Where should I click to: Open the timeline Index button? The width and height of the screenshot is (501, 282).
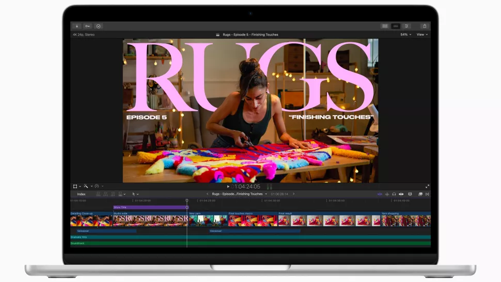pos(81,194)
